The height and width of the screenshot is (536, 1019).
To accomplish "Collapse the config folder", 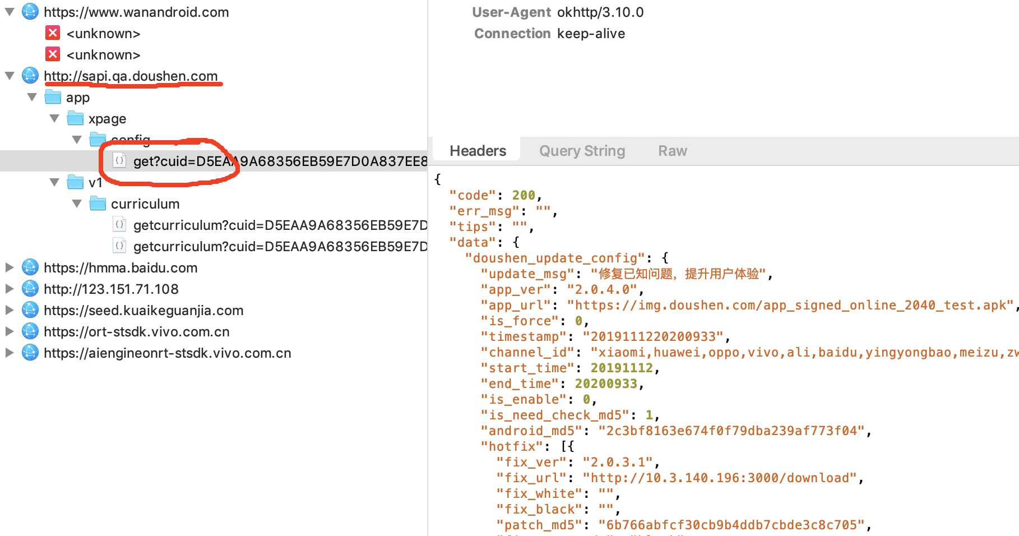I will click(x=77, y=140).
